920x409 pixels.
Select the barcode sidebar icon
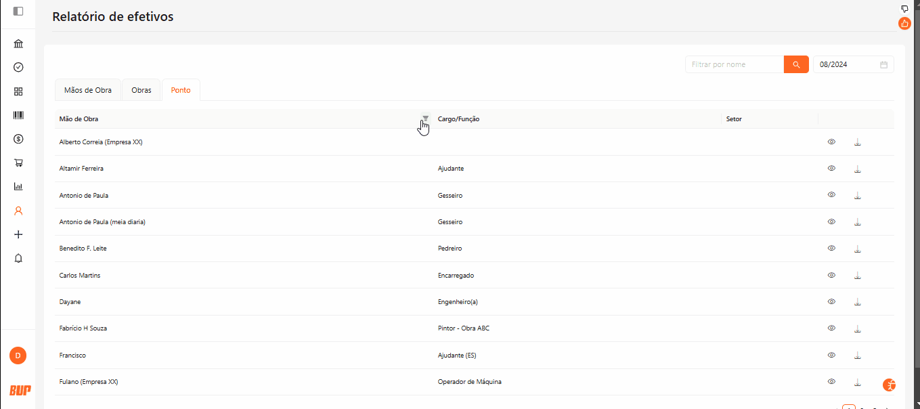click(x=18, y=115)
